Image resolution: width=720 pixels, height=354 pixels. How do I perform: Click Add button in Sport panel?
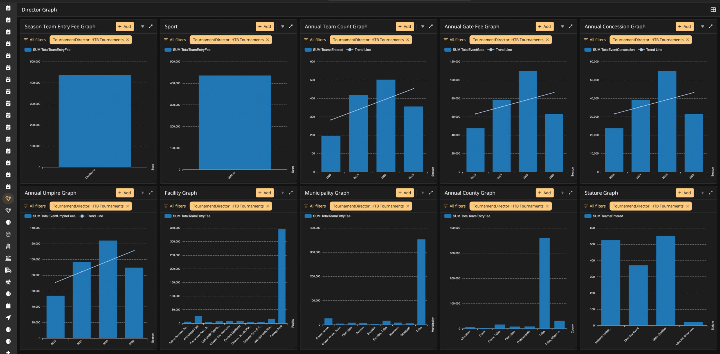265,26
